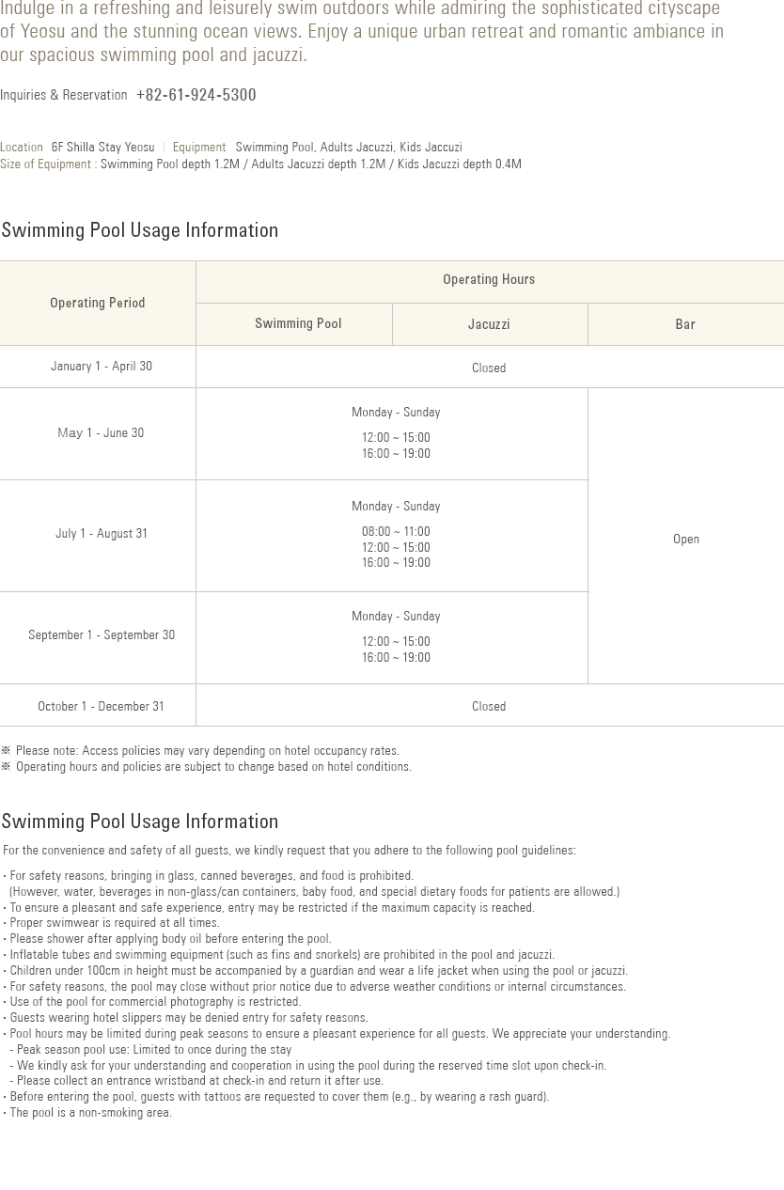This screenshot has width=784, height=1190.
Task: Click the "Operating Hours" table header
Action: tap(489, 280)
